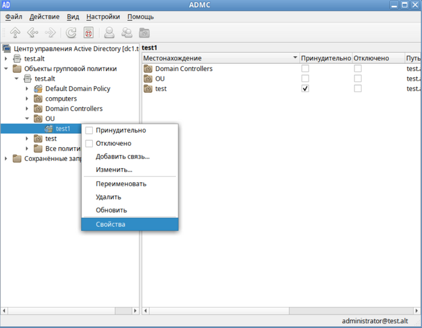This screenshot has width=422, height=328.
Task: Click the Domain Controllers folder icon in tree
Action: 38,109
